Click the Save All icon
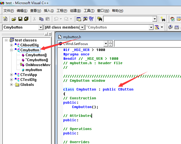 (26, 19)
